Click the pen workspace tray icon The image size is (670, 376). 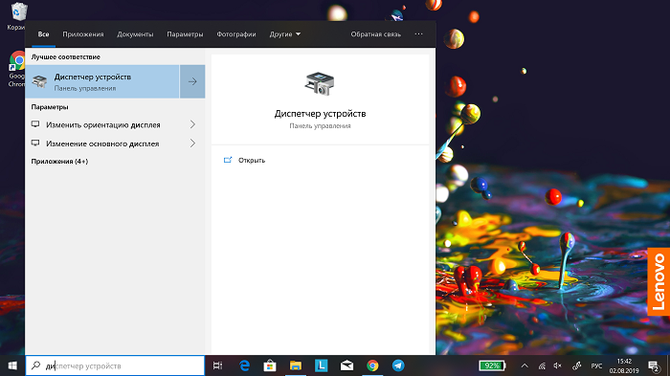pos(576,365)
